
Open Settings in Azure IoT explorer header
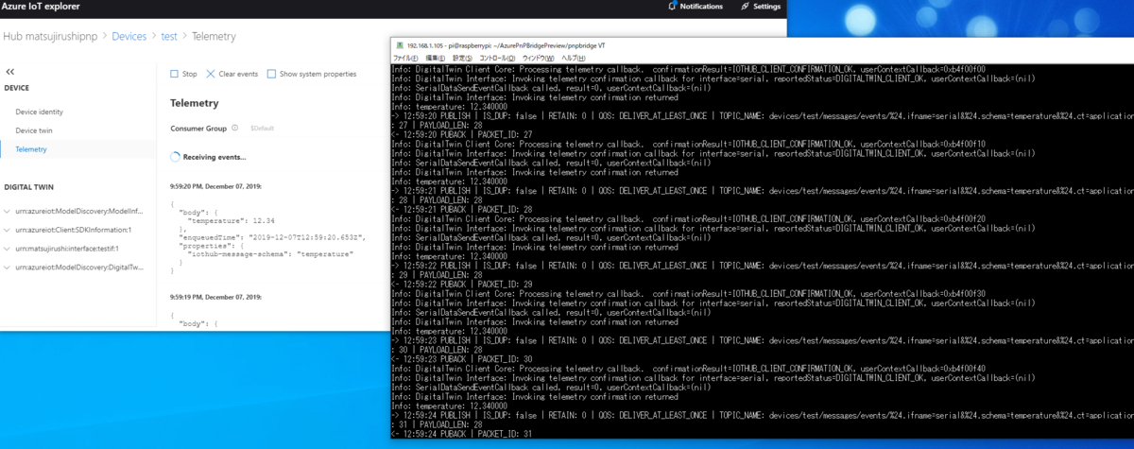[761, 7]
